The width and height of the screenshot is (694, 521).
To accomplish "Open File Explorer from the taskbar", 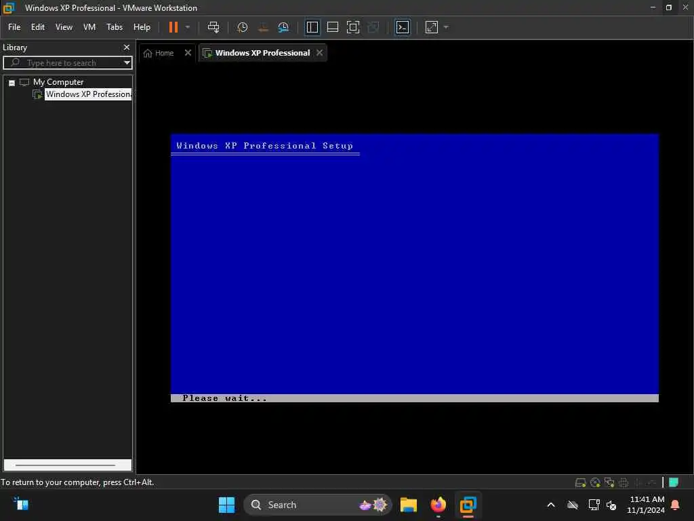I will 409,505.
